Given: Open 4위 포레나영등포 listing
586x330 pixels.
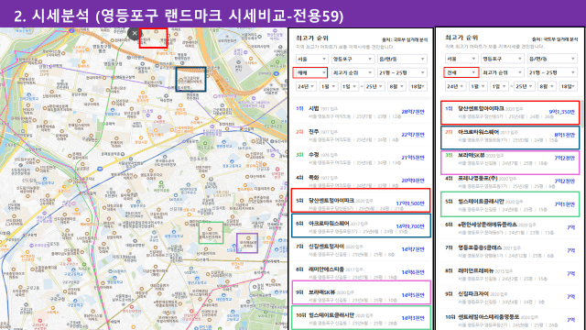Looking at the screenshot, I should click(510, 182).
